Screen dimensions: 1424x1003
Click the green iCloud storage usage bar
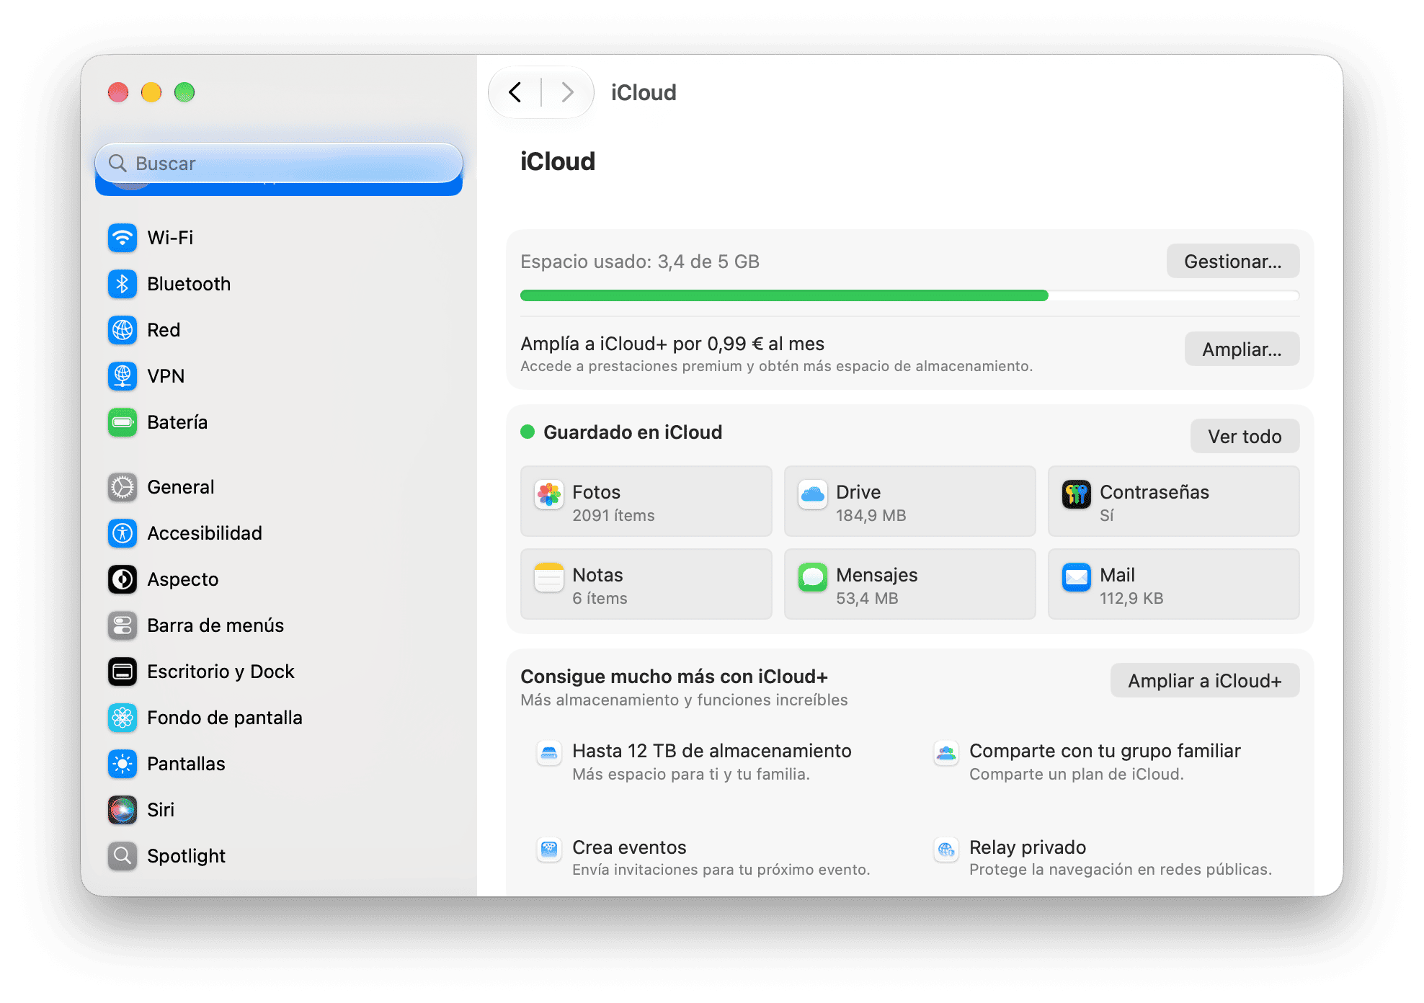(x=909, y=295)
